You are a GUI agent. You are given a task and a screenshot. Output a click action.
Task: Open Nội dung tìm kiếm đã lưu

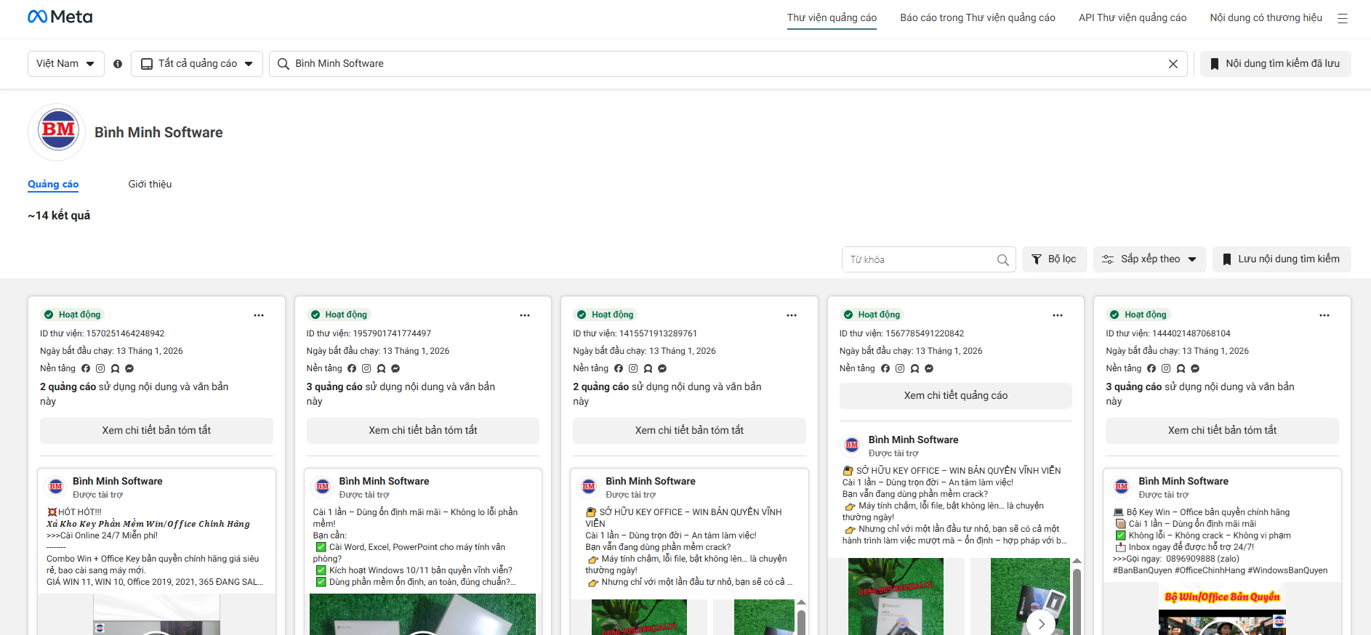[1275, 64]
